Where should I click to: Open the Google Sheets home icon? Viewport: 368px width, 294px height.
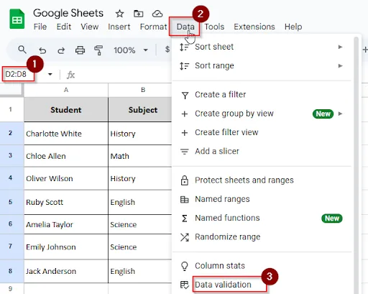point(17,19)
